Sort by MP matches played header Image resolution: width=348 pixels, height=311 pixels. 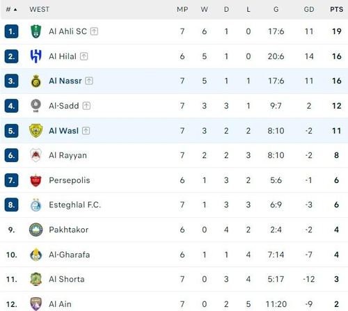pos(182,10)
